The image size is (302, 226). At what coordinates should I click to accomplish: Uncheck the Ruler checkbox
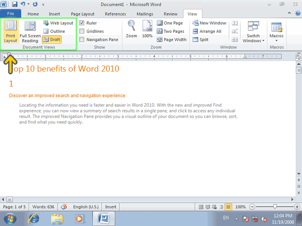pyautogui.click(x=82, y=23)
